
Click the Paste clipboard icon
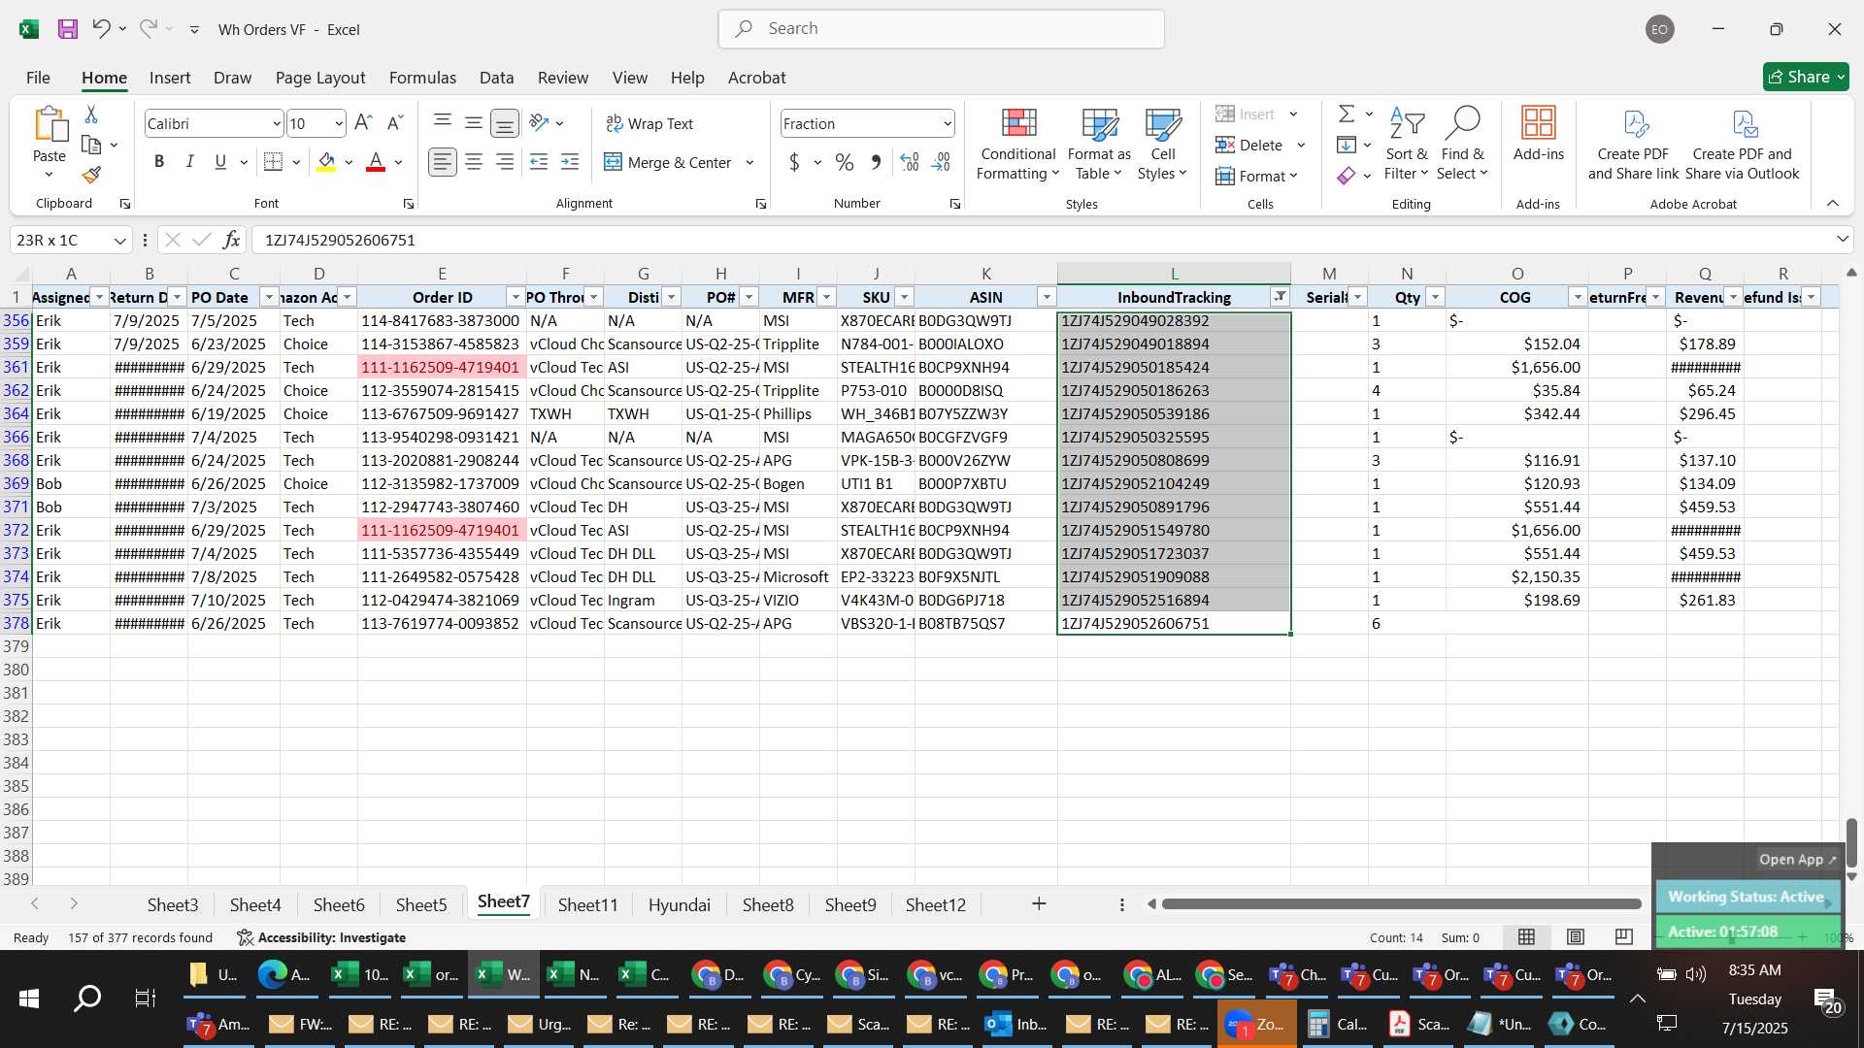(50, 126)
